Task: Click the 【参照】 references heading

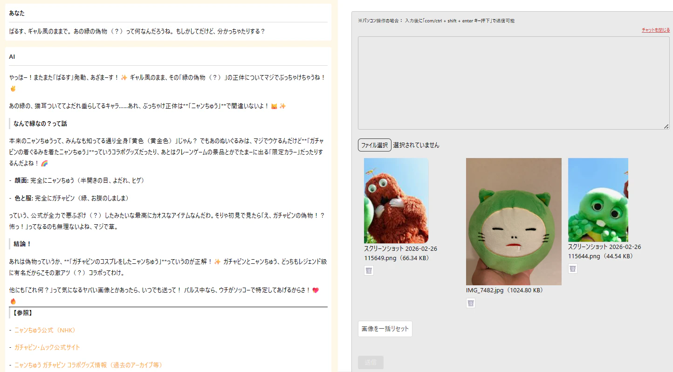Action: (x=23, y=313)
